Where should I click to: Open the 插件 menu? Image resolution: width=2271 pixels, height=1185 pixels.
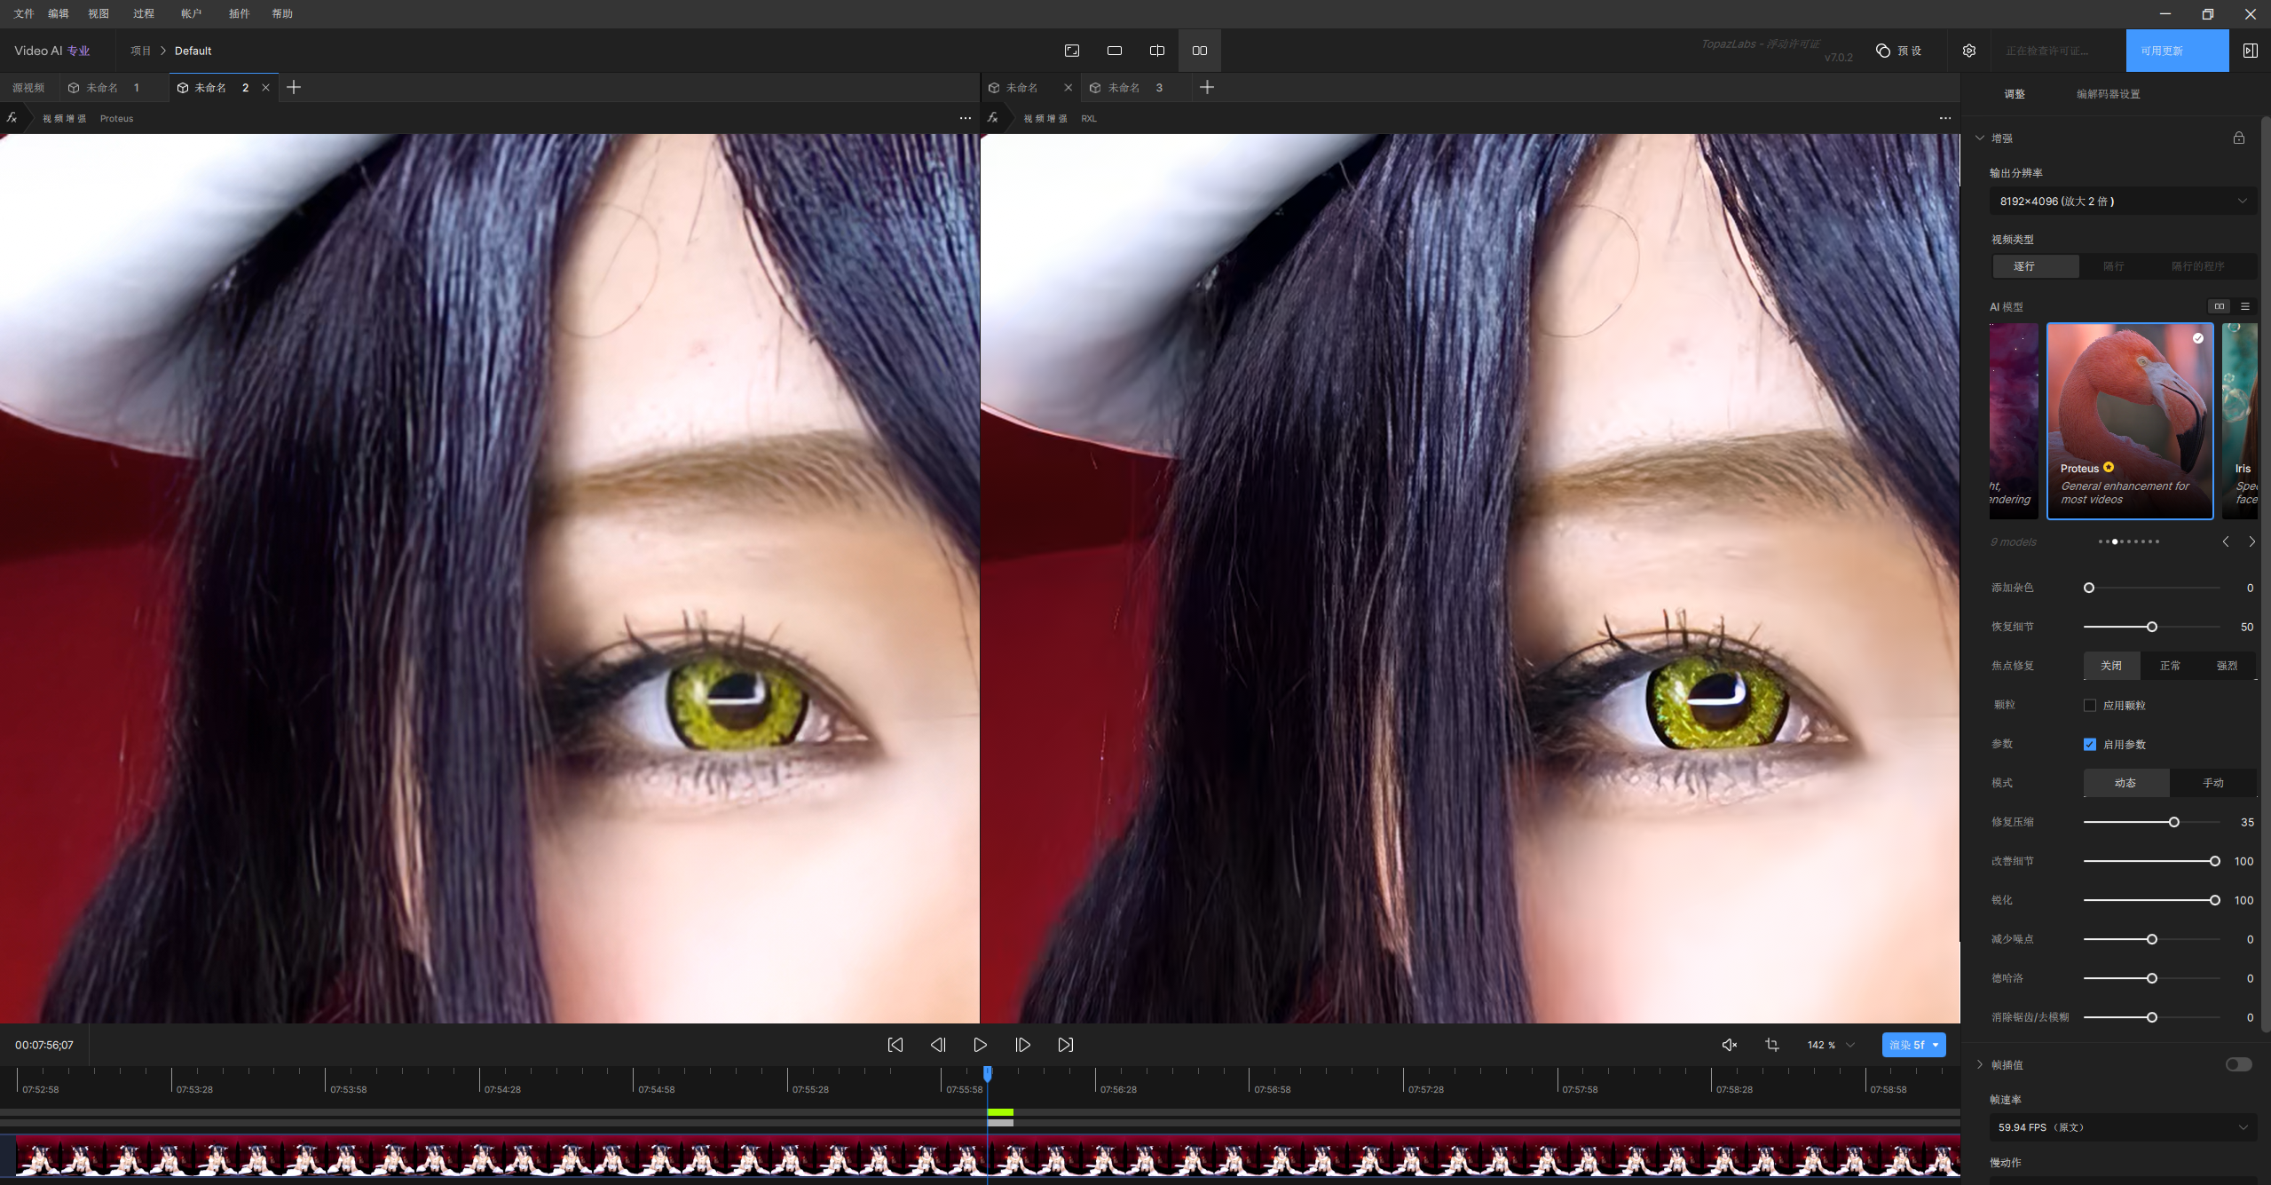[x=239, y=13]
